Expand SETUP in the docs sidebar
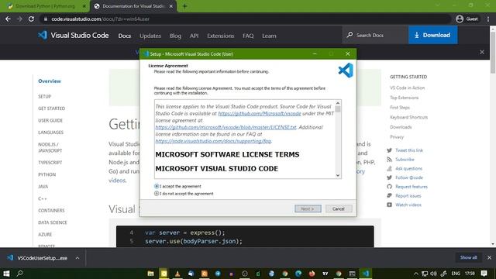The image size is (496, 279). pos(45,96)
